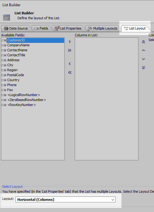
Task: Open the Fields tab
Action: click(x=41, y=28)
